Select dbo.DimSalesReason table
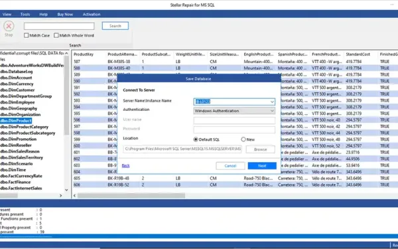The image size is (398, 249). (x=20, y=151)
